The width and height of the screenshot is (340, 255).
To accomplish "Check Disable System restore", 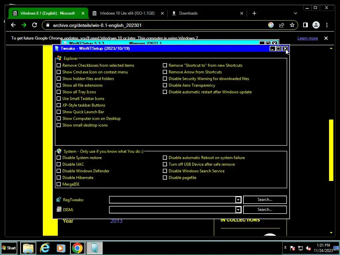I will (58, 158).
